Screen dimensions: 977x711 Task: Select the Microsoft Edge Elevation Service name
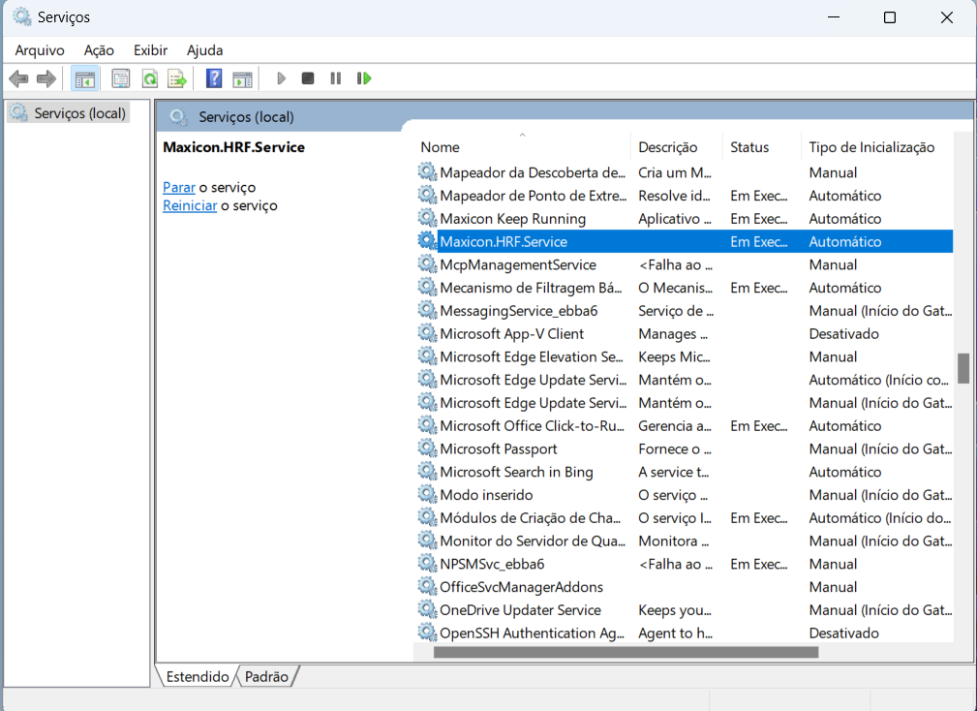[532, 357]
